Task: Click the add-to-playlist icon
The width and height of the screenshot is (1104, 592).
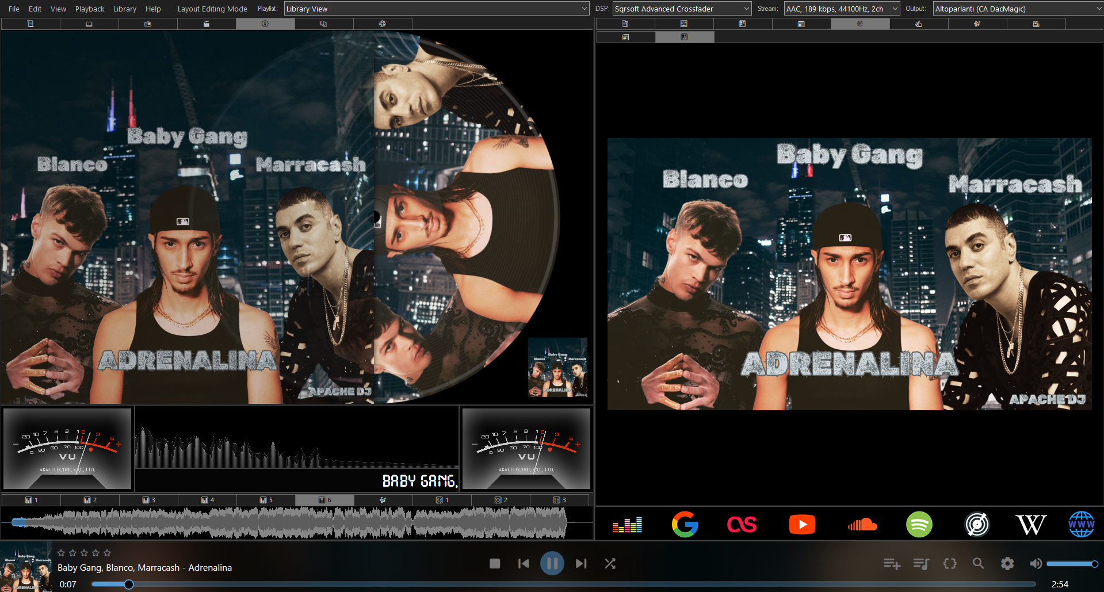Action: point(892,564)
